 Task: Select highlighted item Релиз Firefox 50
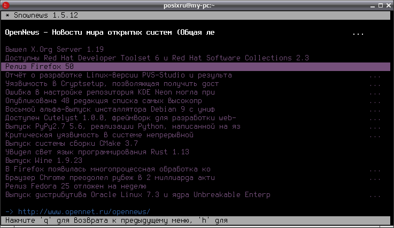[196, 67]
